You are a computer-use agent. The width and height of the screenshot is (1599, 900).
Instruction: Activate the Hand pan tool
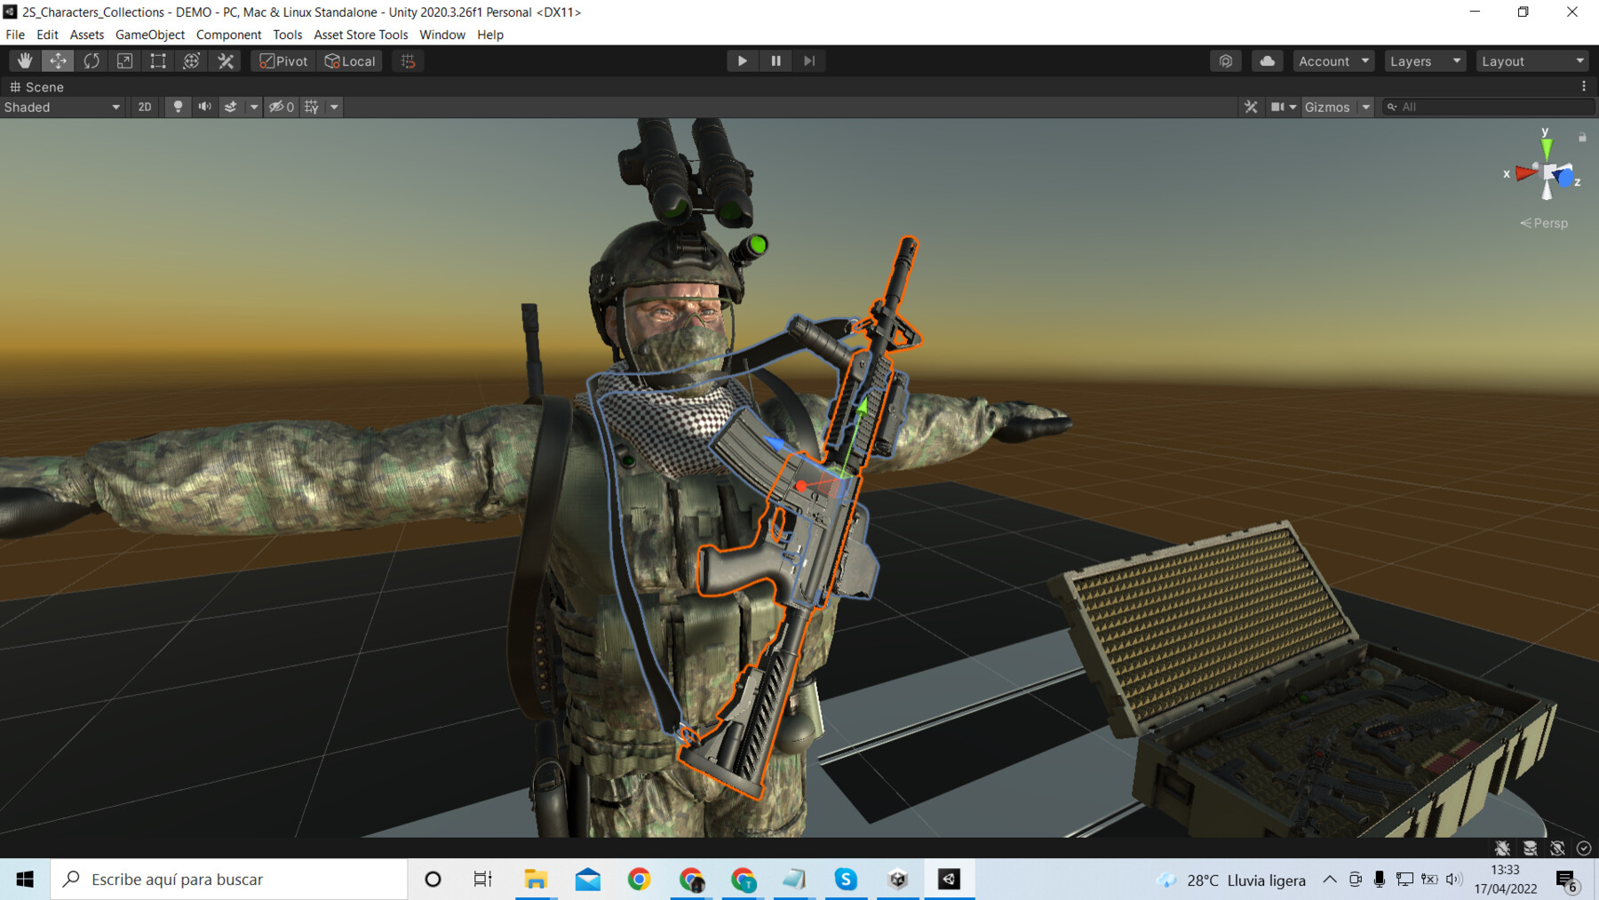(24, 60)
